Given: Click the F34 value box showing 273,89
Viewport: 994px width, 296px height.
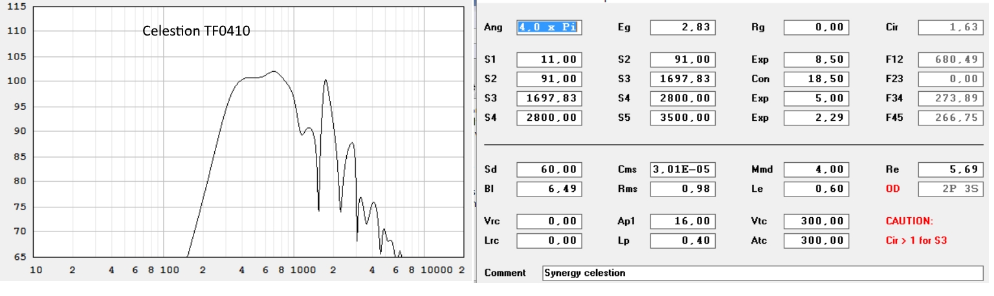Looking at the screenshot, I should coord(951,99).
